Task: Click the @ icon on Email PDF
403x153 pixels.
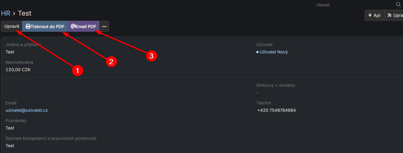Action: (73, 27)
